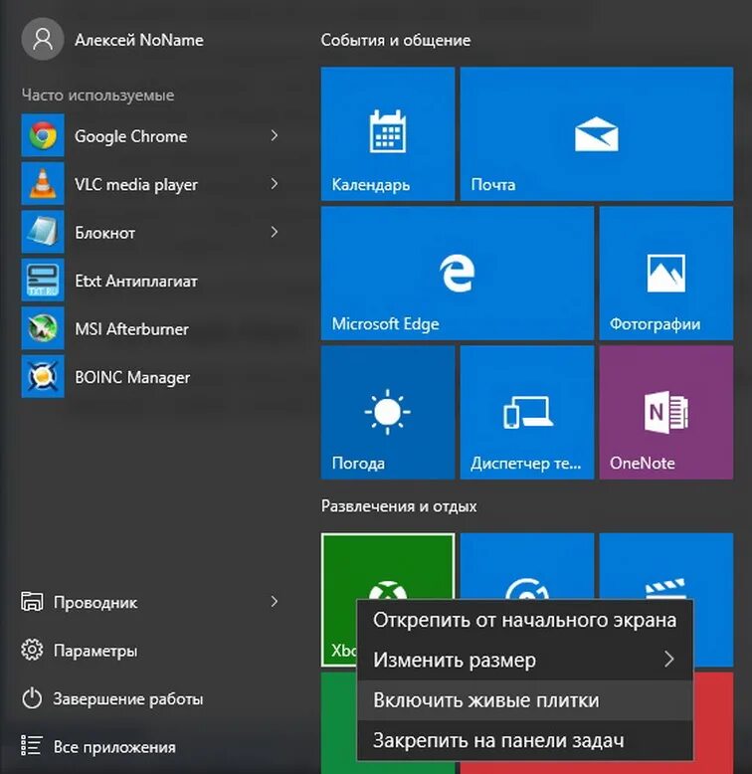Open Параметры settings
The image size is (752, 774).
95,651
